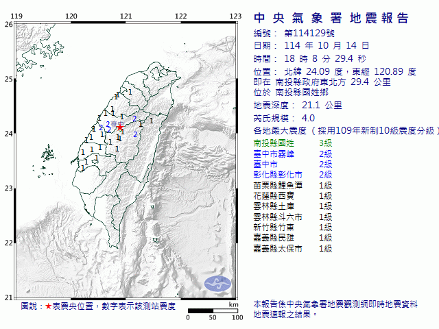
Task: Click the red epicenter star on the map
Action: tap(120, 127)
